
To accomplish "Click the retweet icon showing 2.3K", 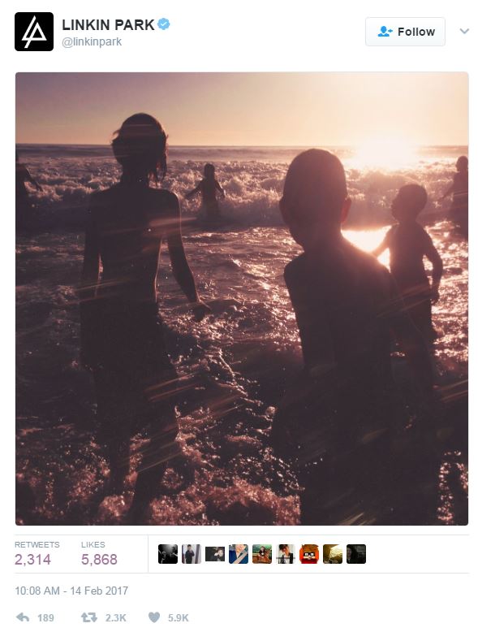I will (89, 617).
